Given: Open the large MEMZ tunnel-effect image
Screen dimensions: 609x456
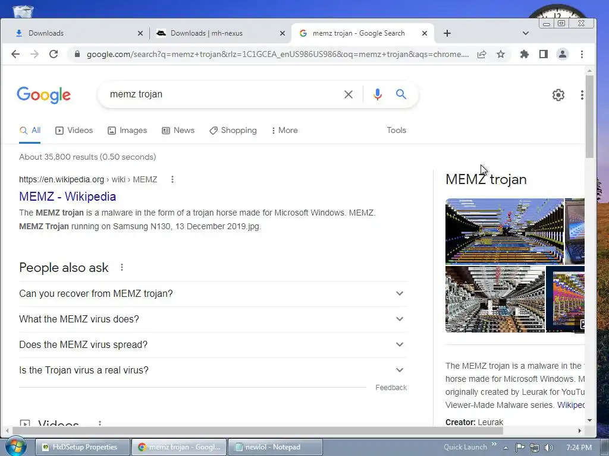Looking at the screenshot, I should click(x=504, y=232).
